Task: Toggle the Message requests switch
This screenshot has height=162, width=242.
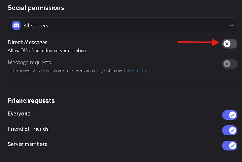Action: [x=230, y=64]
